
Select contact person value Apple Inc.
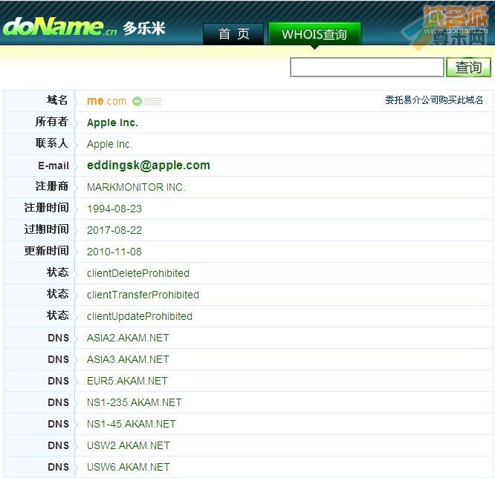point(109,144)
